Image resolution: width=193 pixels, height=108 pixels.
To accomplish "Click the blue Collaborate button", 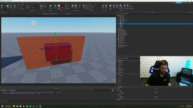I will [x=179, y=3].
